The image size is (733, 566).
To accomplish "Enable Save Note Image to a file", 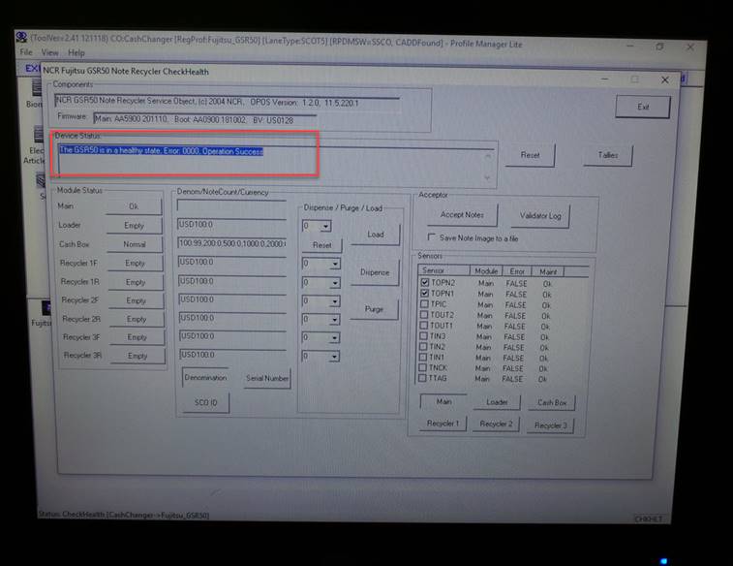I will tap(432, 237).
